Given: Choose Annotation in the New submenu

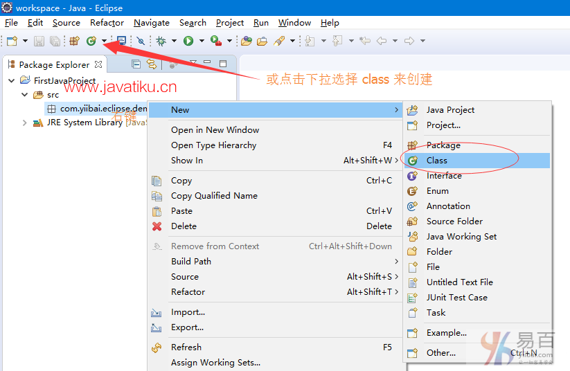Looking at the screenshot, I should (x=477, y=206).
